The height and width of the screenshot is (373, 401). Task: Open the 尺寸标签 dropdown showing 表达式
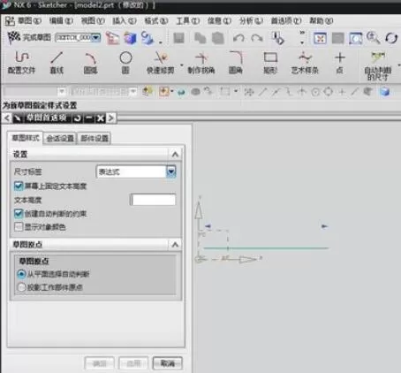[136, 171]
